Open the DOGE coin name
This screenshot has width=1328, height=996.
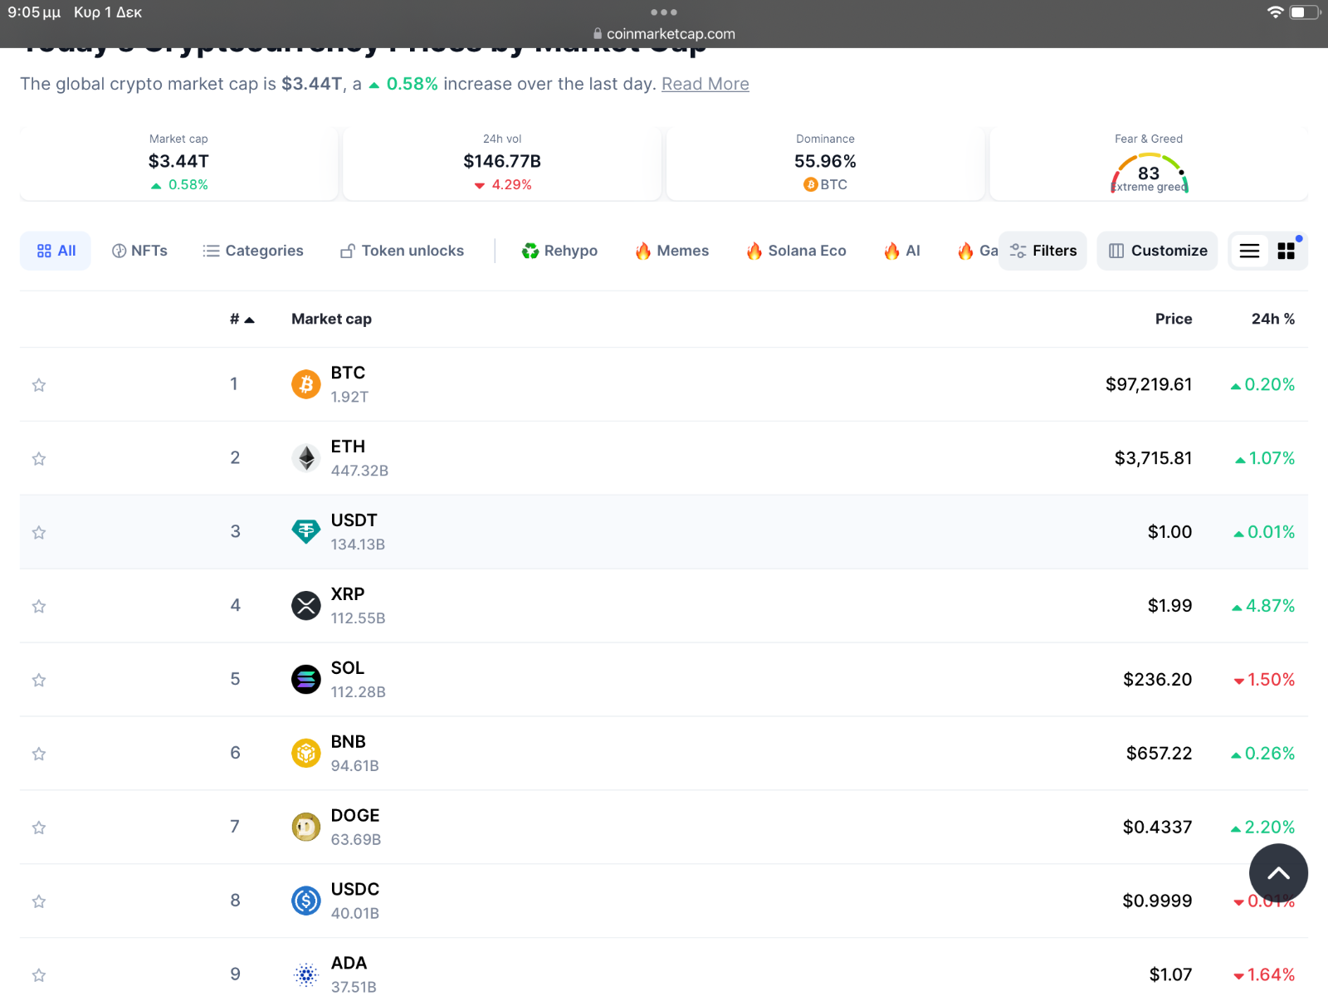pos(355,816)
